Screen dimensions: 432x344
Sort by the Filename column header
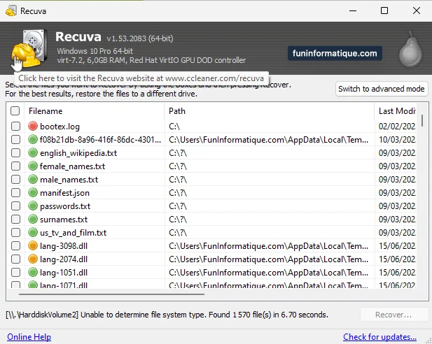[95, 111]
